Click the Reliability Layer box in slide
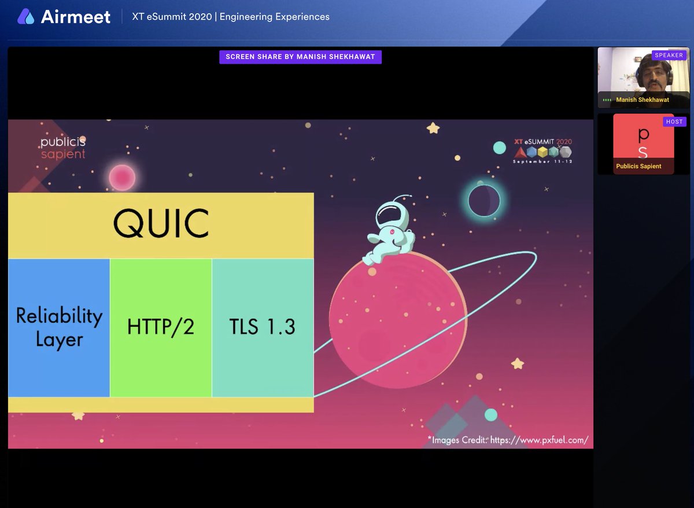Viewport: 694px width, 508px height. [x=59, y=327]
